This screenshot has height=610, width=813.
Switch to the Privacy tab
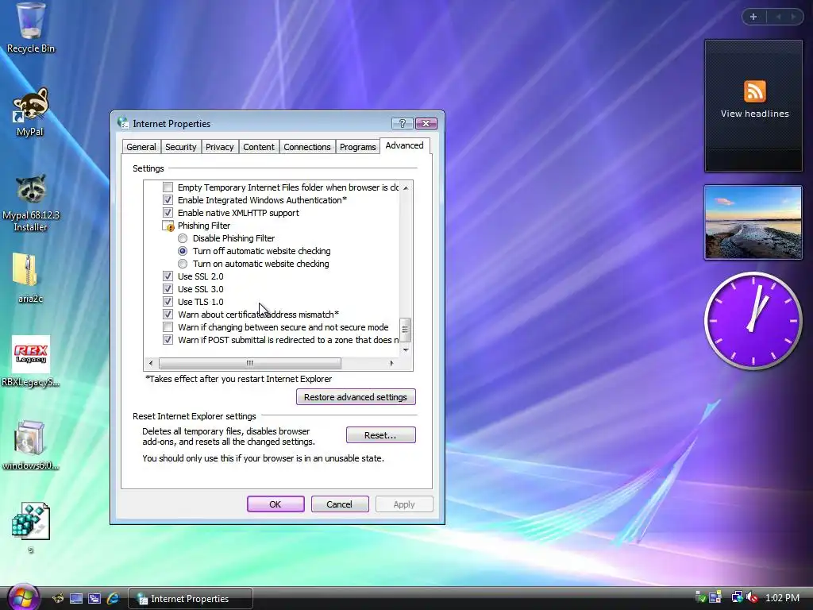point(219,147)
